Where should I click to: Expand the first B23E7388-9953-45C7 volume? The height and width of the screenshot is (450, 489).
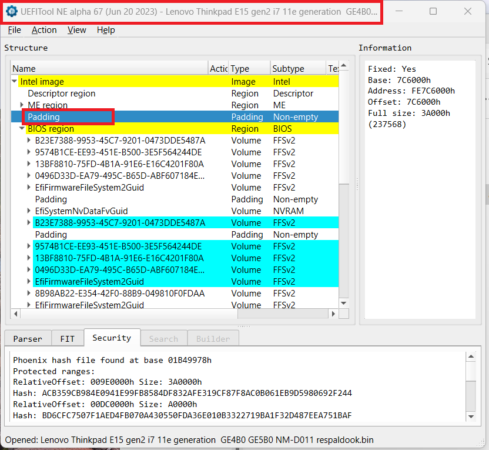click(29, 141)
